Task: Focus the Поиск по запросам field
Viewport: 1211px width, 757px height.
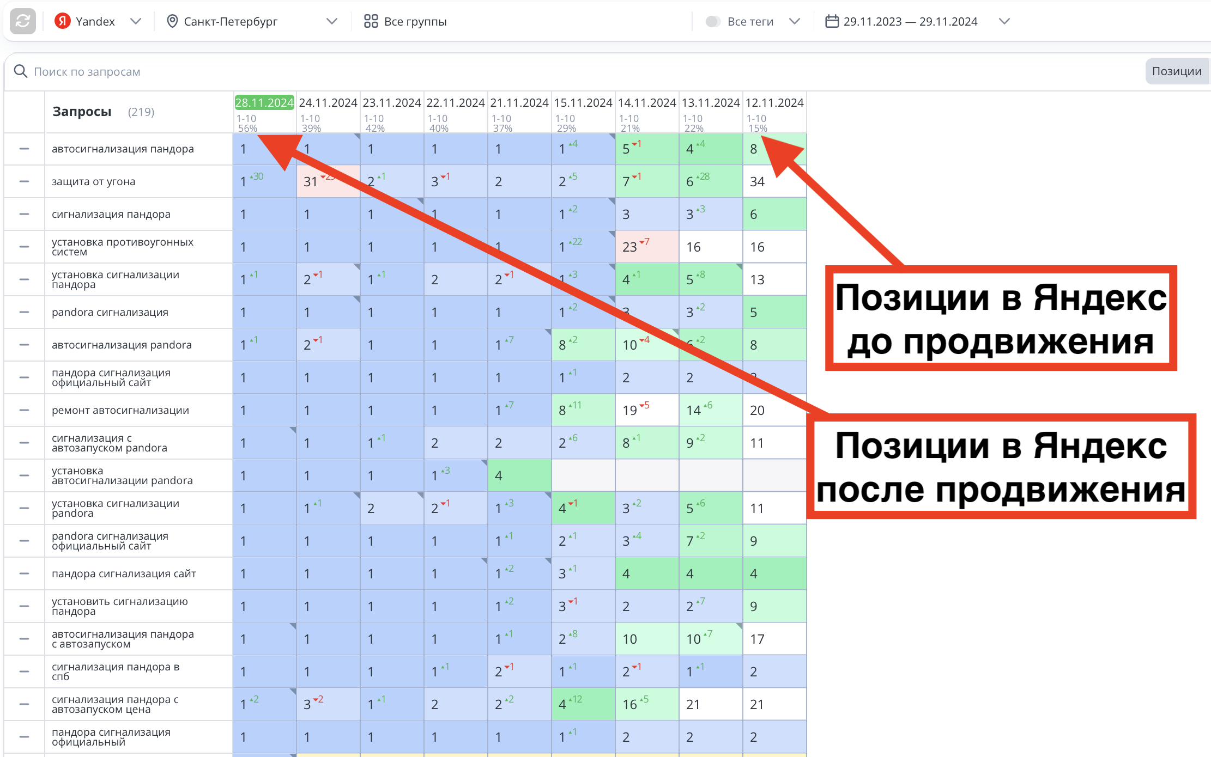Action: [x=87, y=71]
